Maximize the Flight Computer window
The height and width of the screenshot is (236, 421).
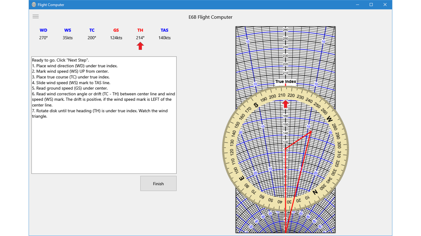point(371,5)
